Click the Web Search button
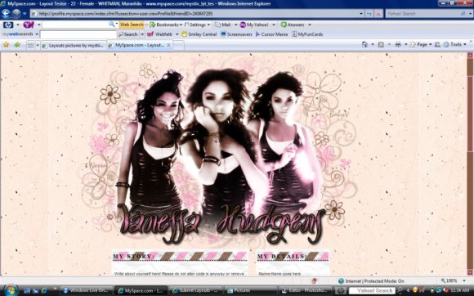This screenshot has height=296, width=474. tap(132, 25)
